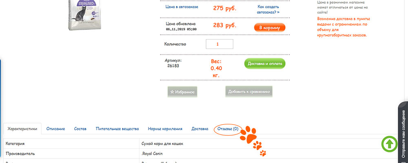Add item to cart with В корзину
This screenshot has height=163, width=408.
click(269, 28)
